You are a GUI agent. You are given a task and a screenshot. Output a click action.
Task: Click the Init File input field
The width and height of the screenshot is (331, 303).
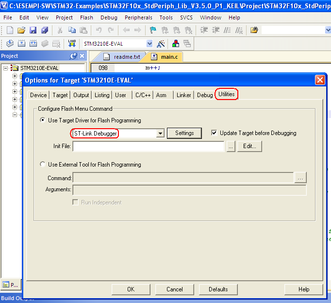149,146
